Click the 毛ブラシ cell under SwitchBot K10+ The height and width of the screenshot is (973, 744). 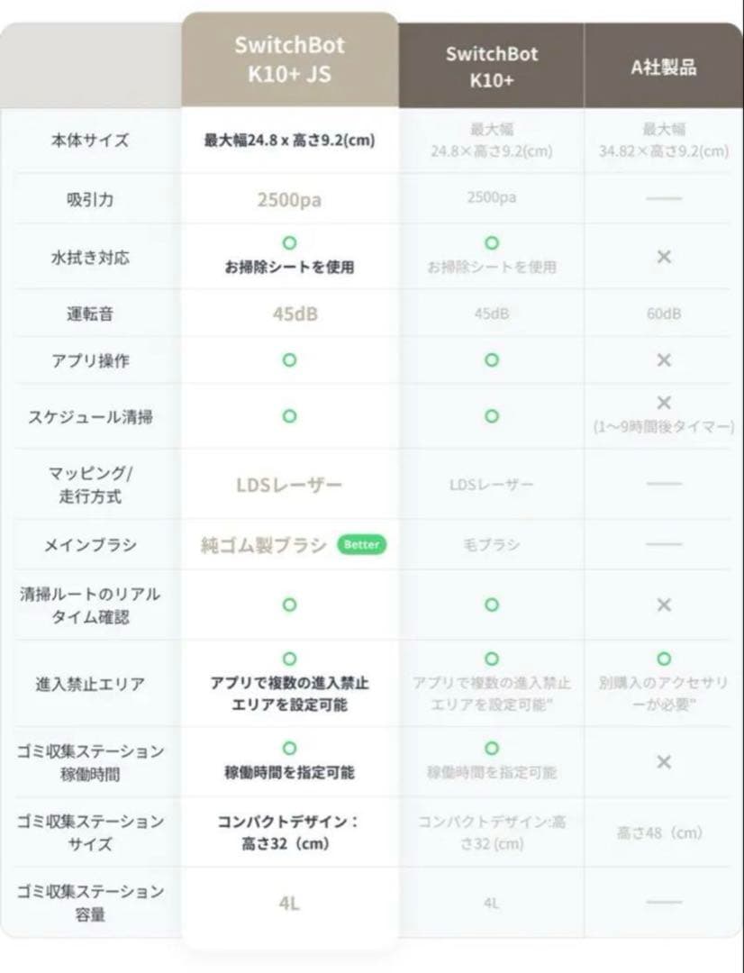coord(491,545)
